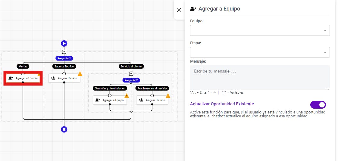338x161 pixels.
Task: Select Asignar Usuario node under Soporte Técnico
Action: coord(64,78)
